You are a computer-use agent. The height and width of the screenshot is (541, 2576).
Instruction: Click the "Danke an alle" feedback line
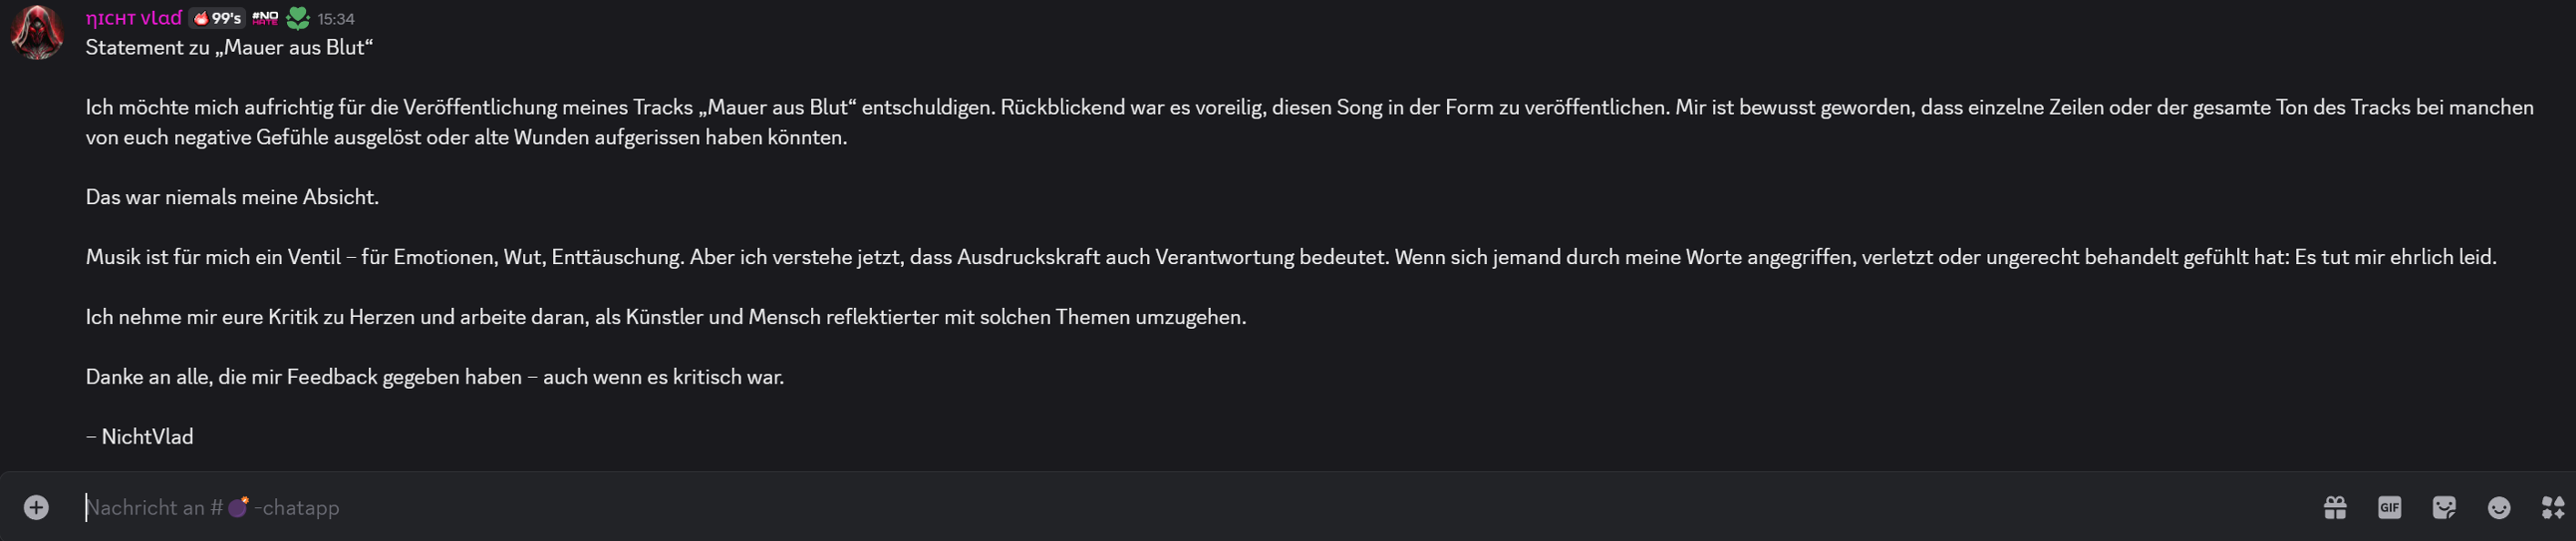point(434,377)
